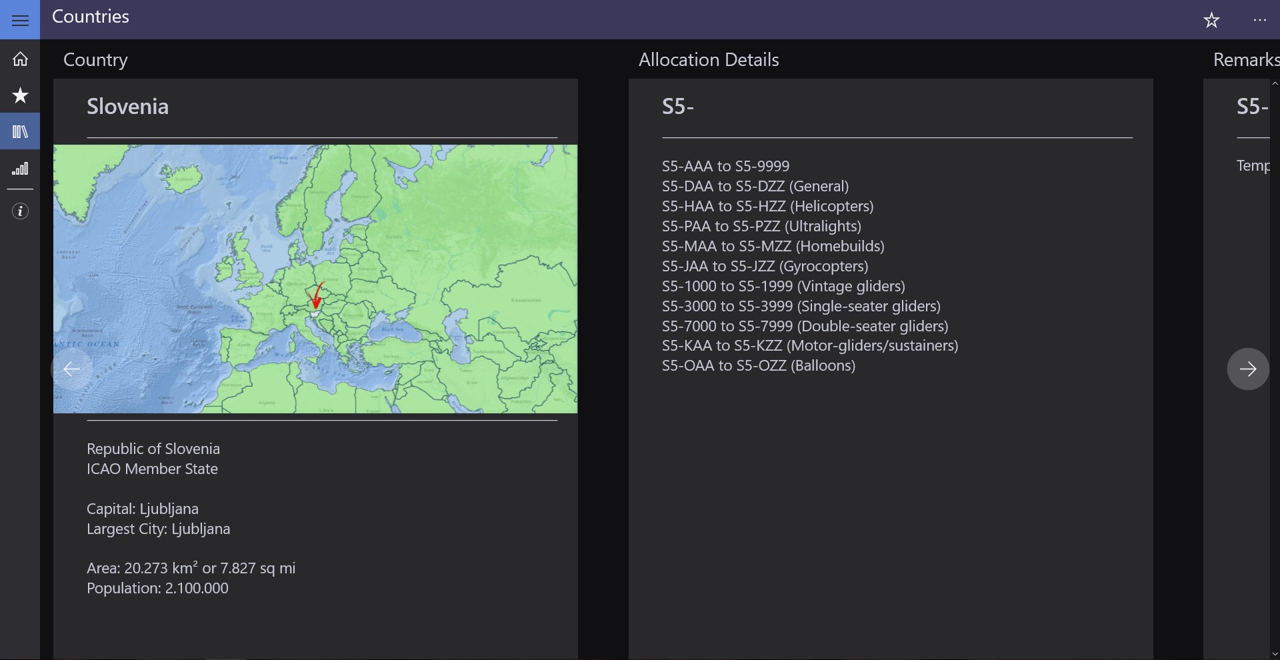Click the Allocation Details section header
The width and height of the screenshot is (1280, 660).
(708, 60)
